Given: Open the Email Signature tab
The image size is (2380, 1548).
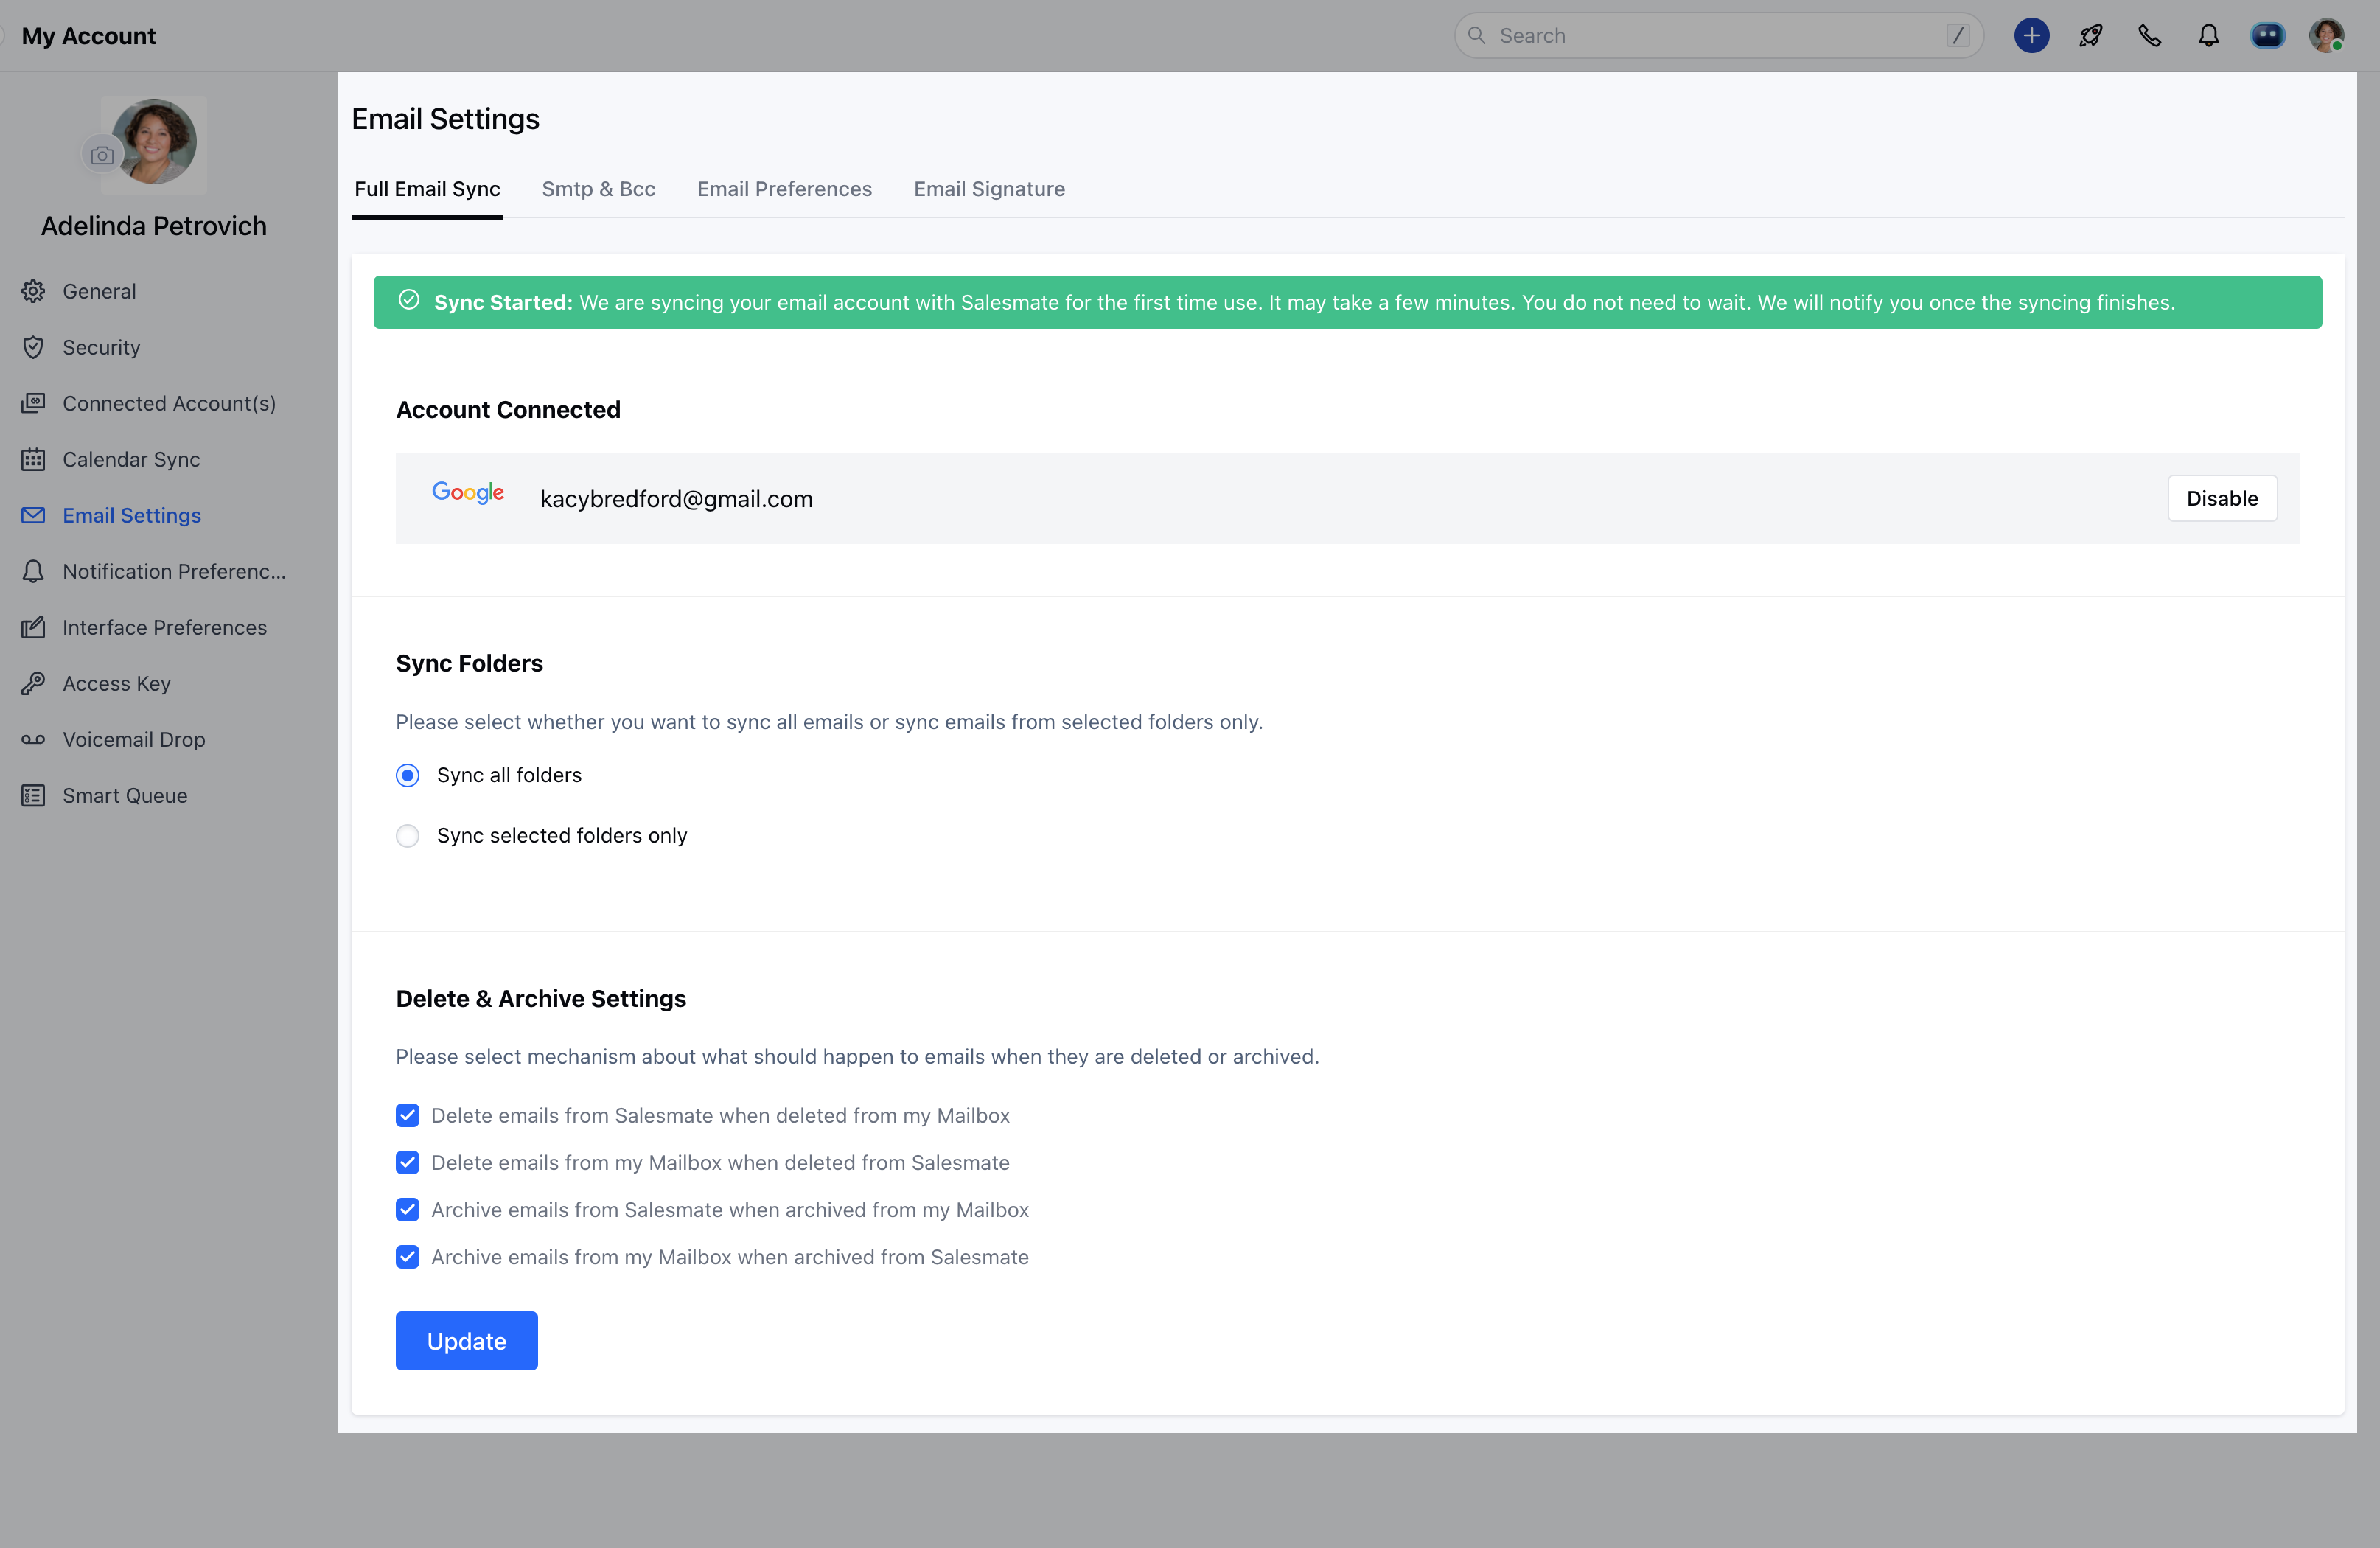Looking at the screenshot, I should click(989, 189).
